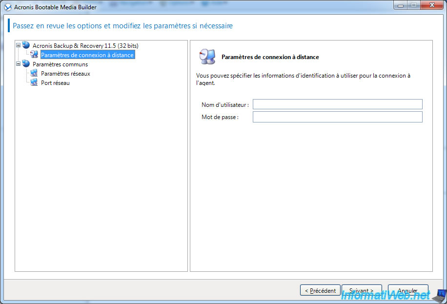Close the Acronis Bootable Media Builder window
Image resolution: width=447 pixels, height=304 pixels.
click(432, 5)
